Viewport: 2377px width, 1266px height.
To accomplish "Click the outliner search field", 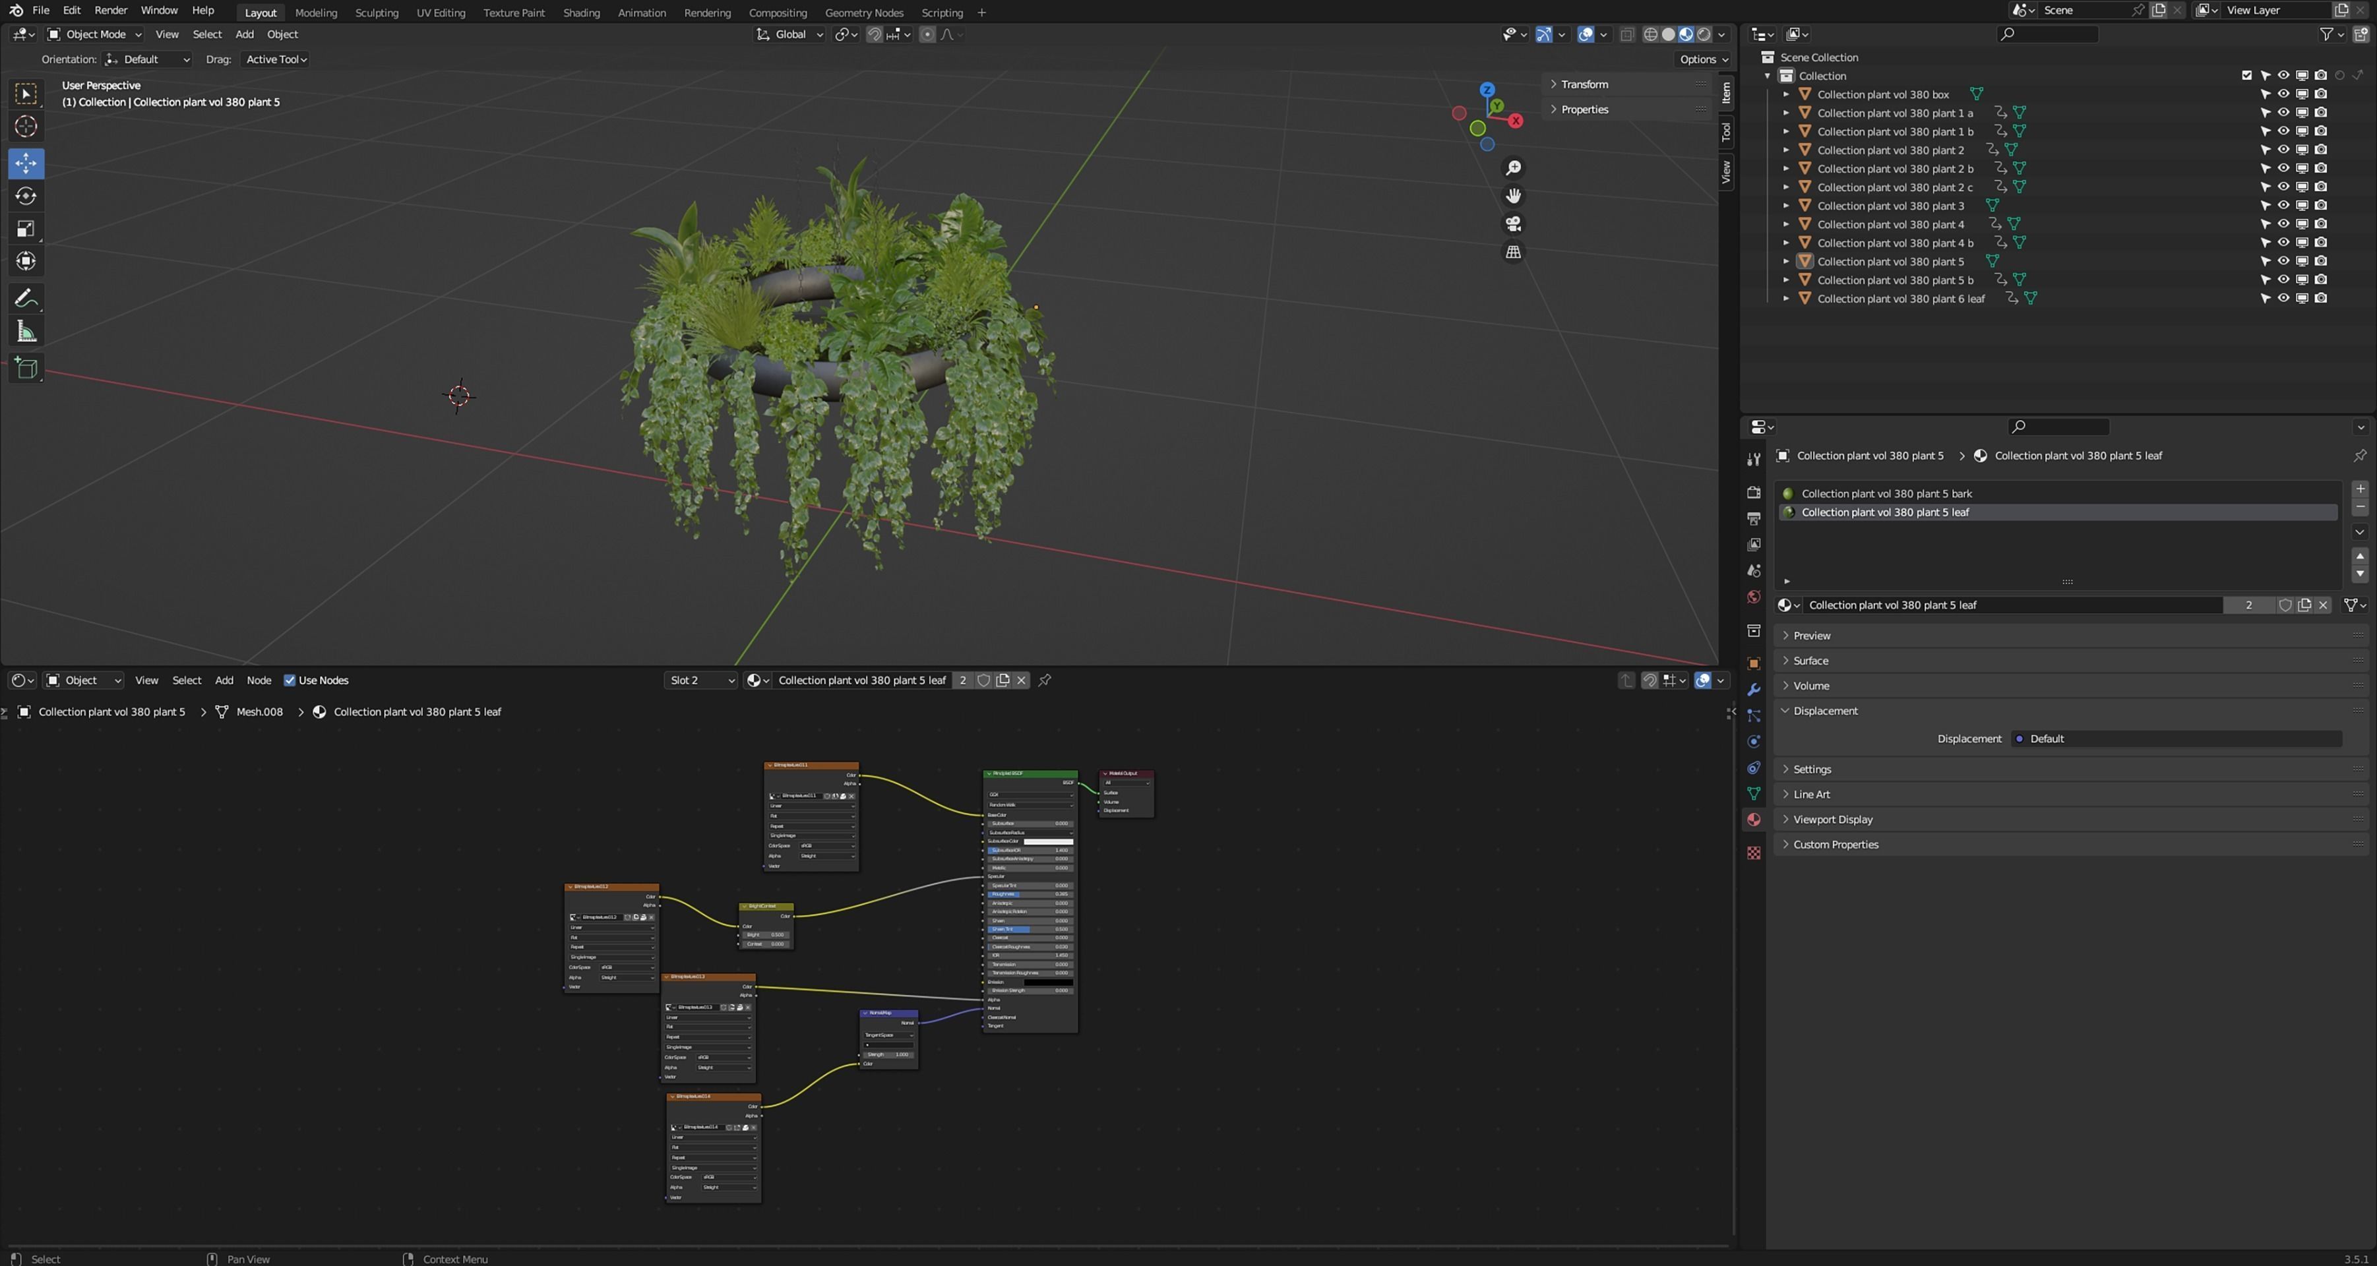I will click(x=2048, y=34).
